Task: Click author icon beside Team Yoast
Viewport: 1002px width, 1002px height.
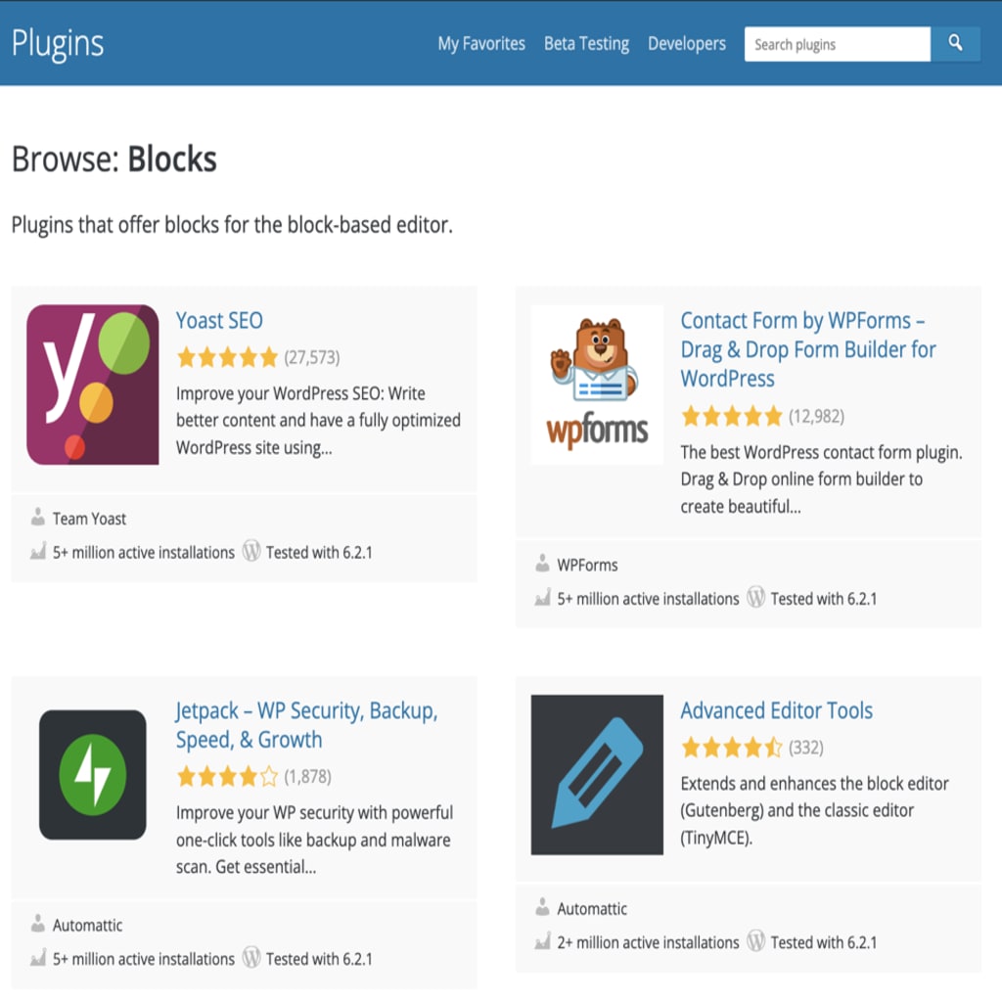Action: coord(38,517)
